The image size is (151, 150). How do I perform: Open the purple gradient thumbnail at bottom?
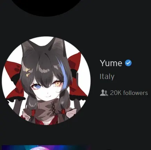46,148
